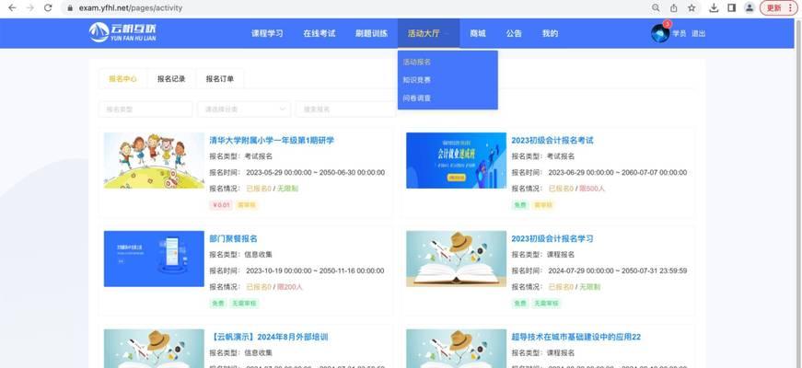This screenshot has height=368, width=802.
Task: Reload the page with the refresh icon
Action: tap(48, 8)
